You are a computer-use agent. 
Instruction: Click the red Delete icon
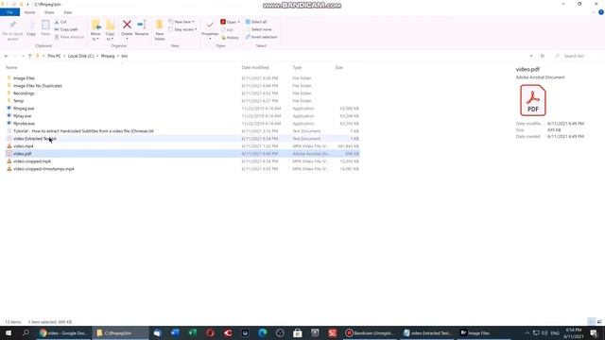[127, 25]
